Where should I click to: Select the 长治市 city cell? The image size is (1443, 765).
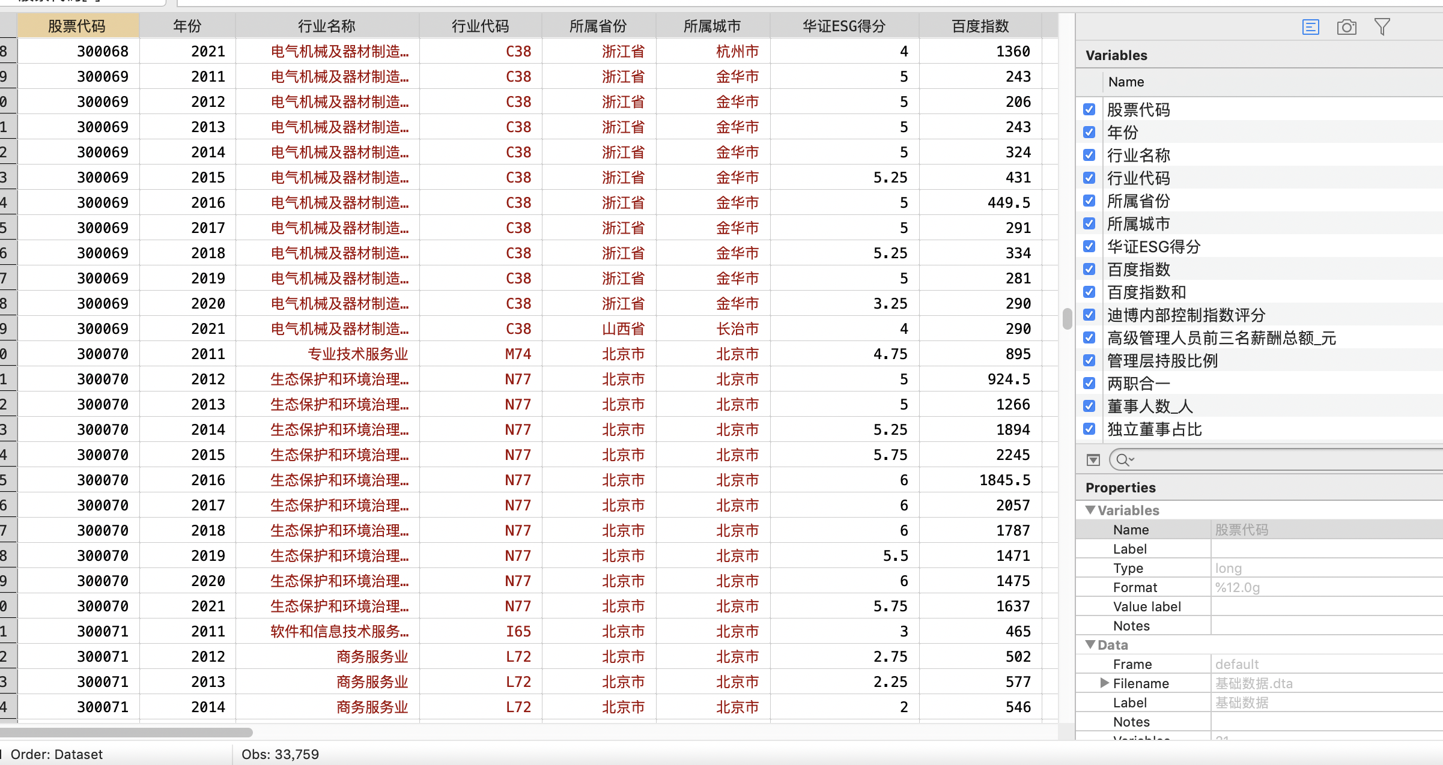click(x=737, y=328)
